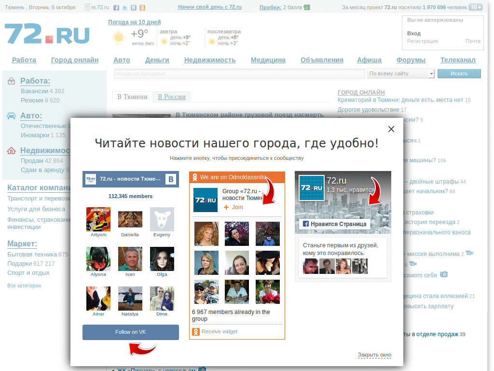The height and width of the screenshot is (371, 494).
Task: Open the Odnoklassniki icon in top bar
Action: [142, 8]
